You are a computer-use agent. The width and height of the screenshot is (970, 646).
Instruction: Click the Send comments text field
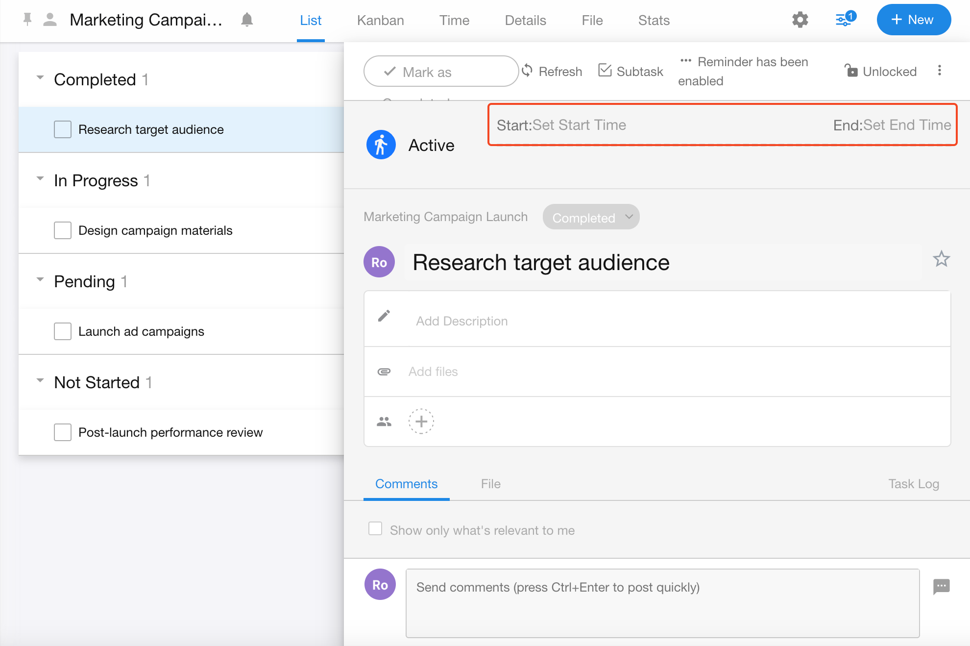(x=662, y=603)
